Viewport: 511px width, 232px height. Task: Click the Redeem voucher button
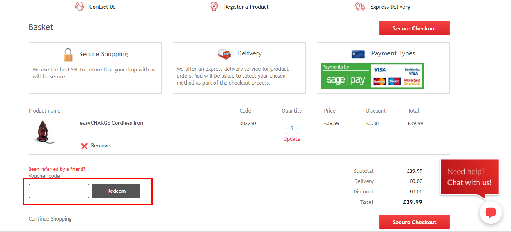coord(116,191)
